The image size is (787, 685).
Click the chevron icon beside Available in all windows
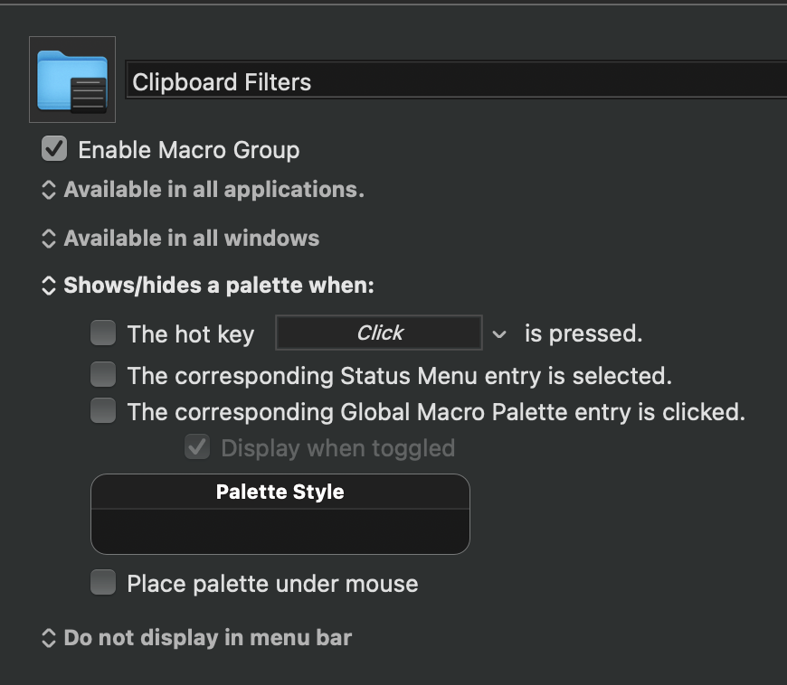[49, 239]
